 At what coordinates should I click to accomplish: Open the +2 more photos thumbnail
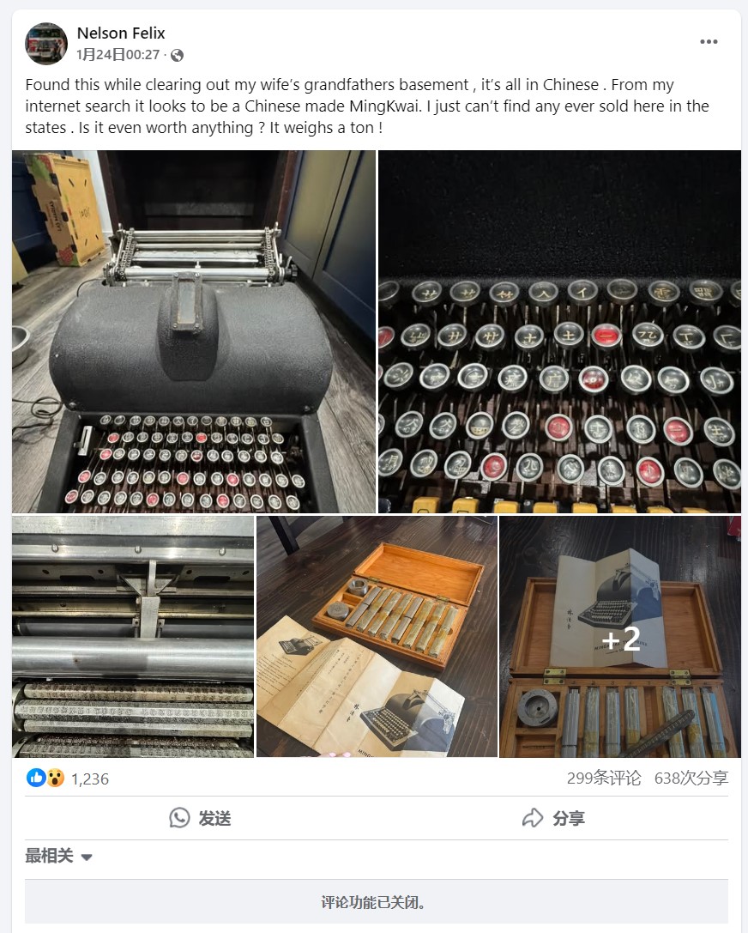point(620,637)
